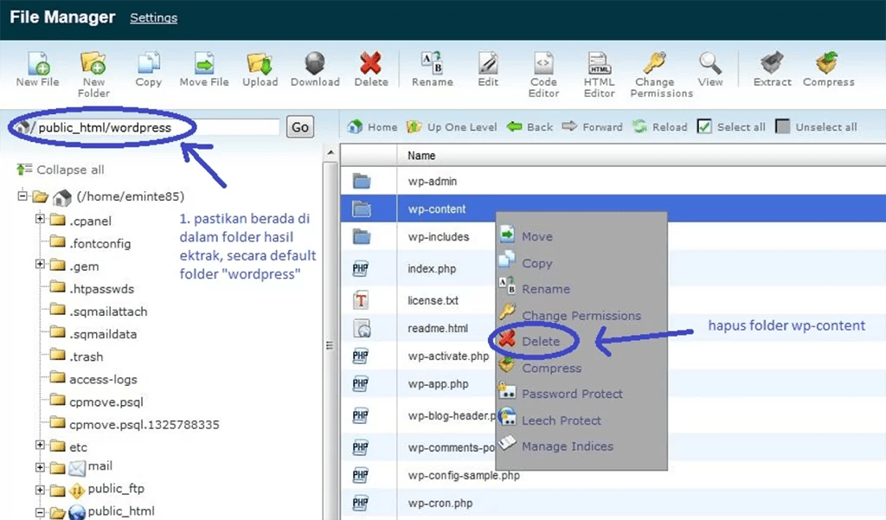The image size is (886, 520).
Task: Collapse the /home/eminte85 root node
Action: click(x=22, y=196)
